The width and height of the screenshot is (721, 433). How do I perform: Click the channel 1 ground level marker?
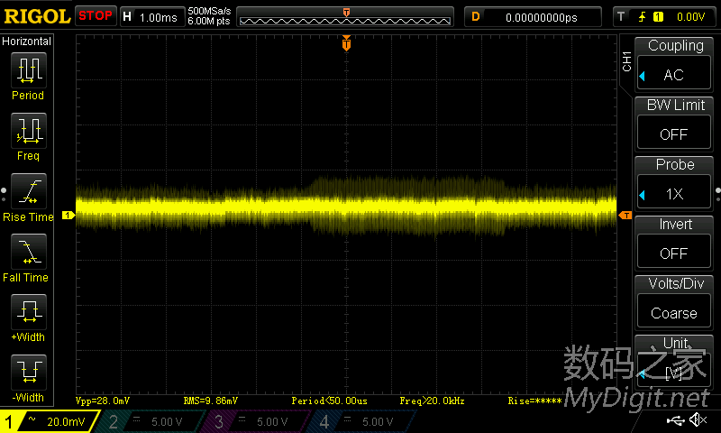[68, 215]
